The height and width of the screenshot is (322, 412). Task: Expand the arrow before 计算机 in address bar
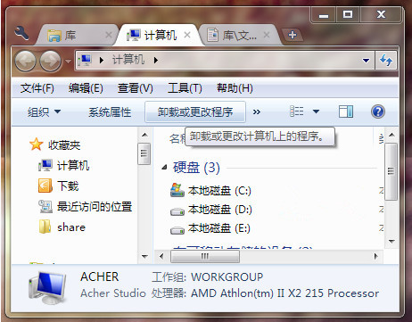point(102,61)
